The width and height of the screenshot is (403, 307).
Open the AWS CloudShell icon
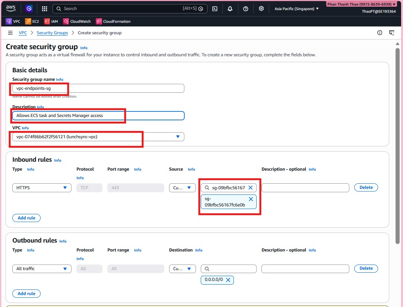pyautogui.click(x=215, y=9)
